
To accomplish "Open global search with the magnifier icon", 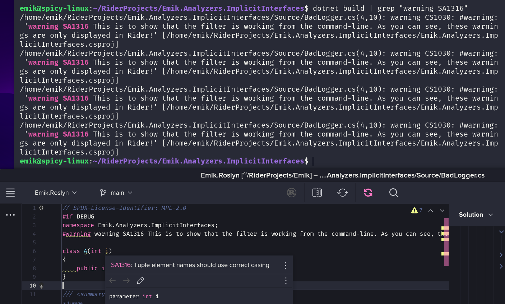I will click(x=394, y=193).
